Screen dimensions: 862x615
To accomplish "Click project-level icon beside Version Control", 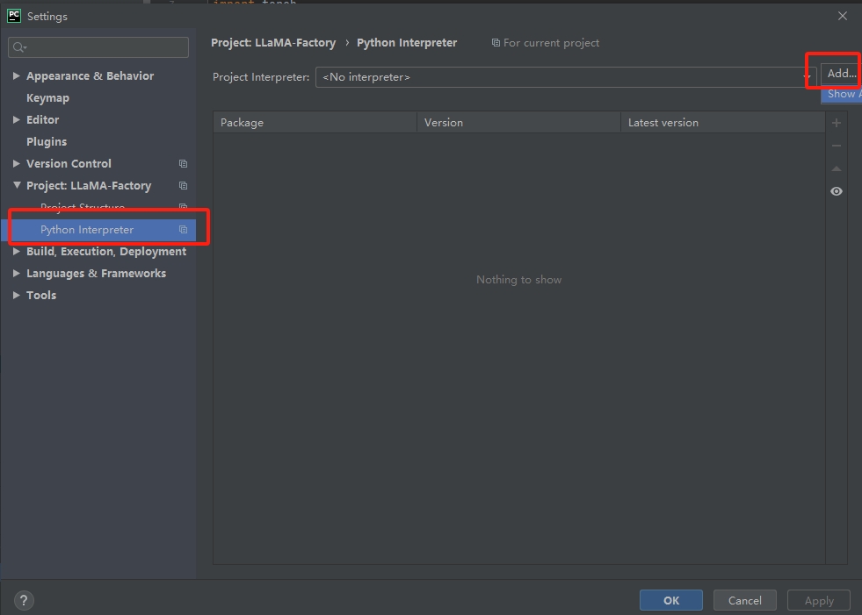I will [183, 164].
